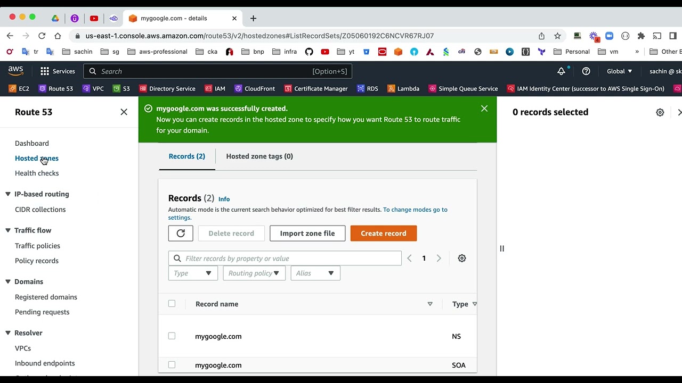The width and height of the screenshot is (682, 383).
Task: Switch to the Google Drive pinned tab
Action: point(55,18)
